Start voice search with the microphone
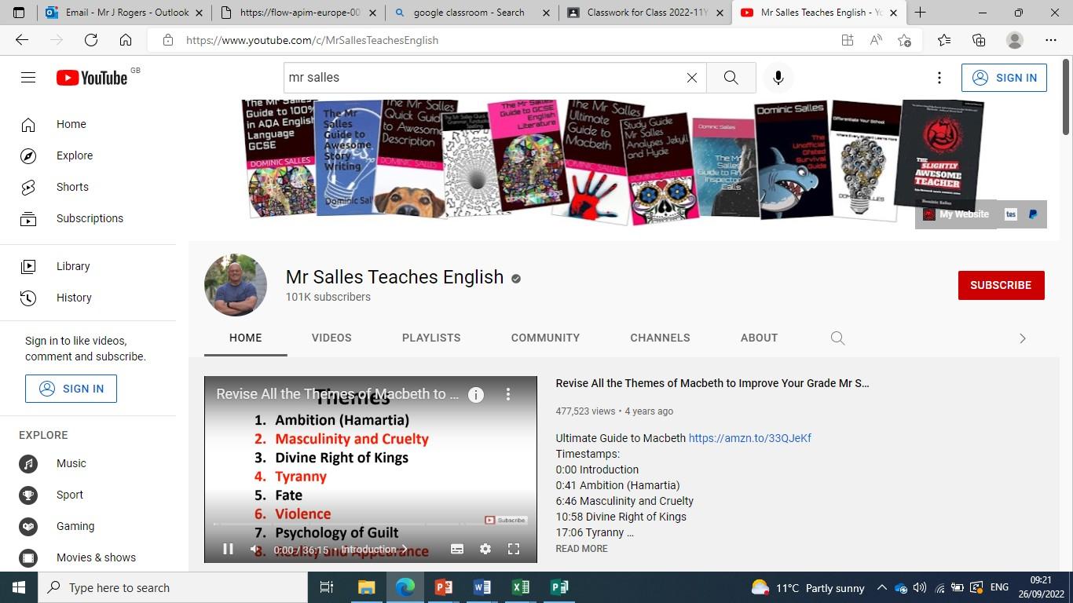 tap(778, 78)
